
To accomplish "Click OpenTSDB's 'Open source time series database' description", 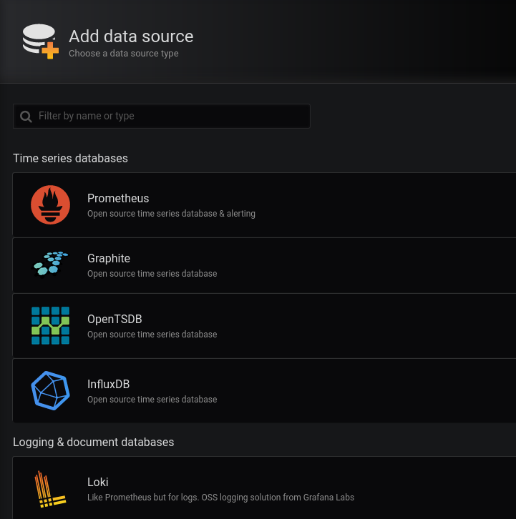I will point(152,335).
